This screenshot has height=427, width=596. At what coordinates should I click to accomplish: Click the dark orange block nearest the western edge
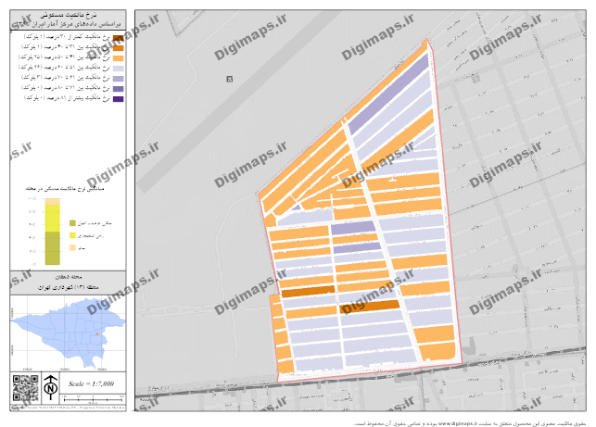[x=308, y=292]
